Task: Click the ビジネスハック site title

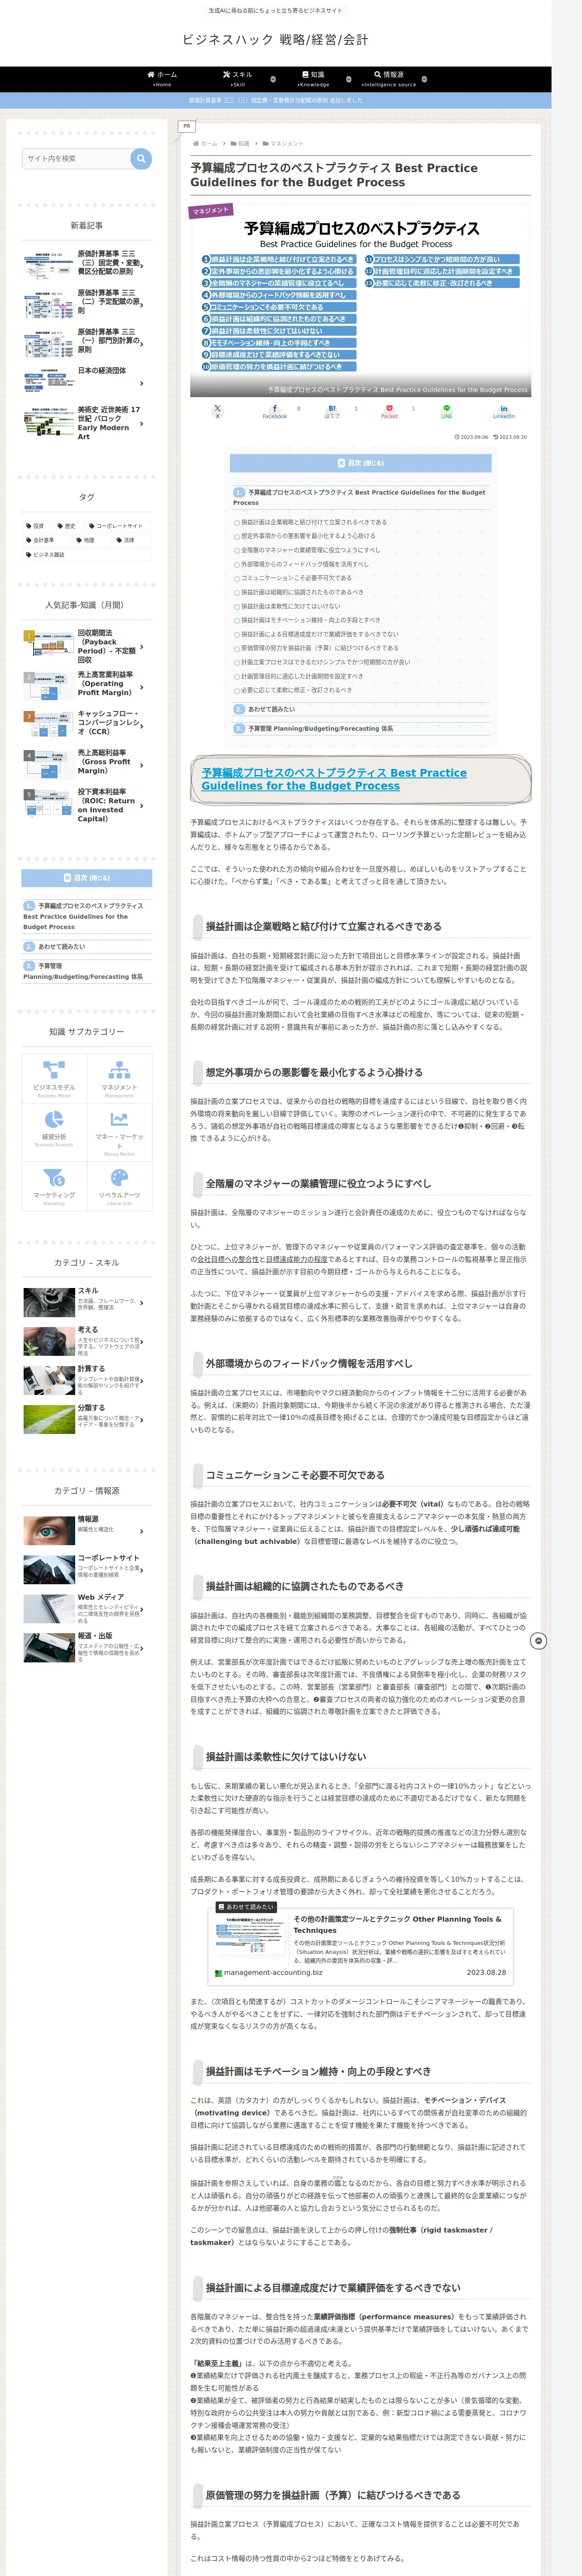Action: pos(275,40)
